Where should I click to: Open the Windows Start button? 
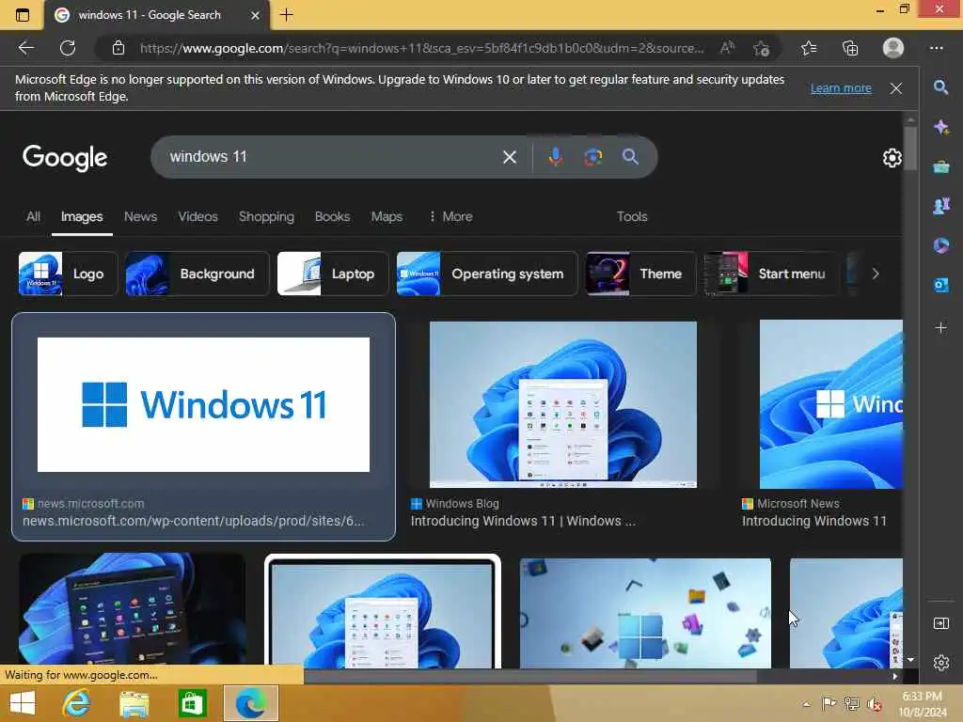coord(23,703)
